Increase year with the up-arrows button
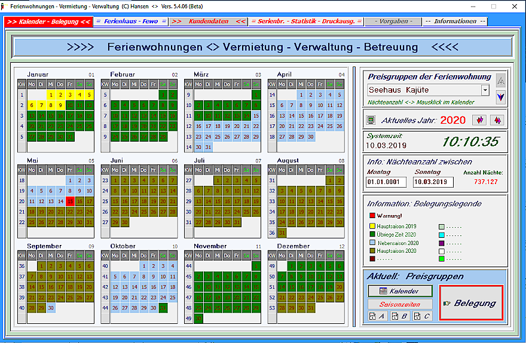Viewport: 526px width, 343px height. point(497,120)
